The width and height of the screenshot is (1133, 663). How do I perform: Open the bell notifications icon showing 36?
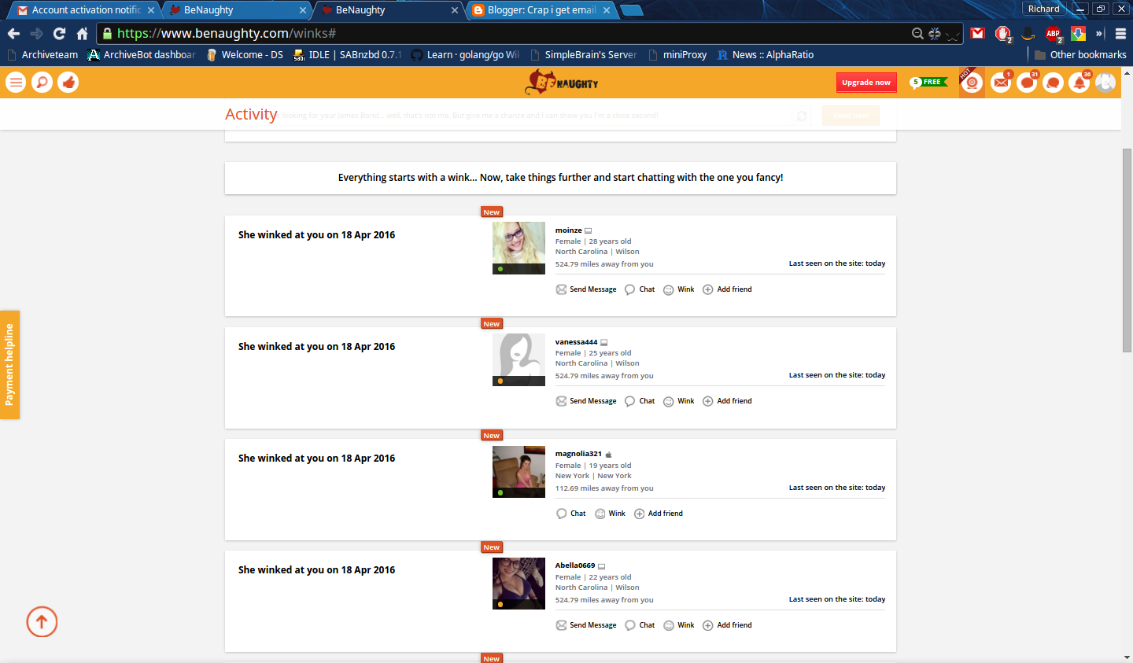1079,82
